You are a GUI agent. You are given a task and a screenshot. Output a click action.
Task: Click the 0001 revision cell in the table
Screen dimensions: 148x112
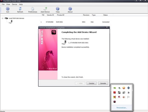pyautogui.click(x=84, y=22)
